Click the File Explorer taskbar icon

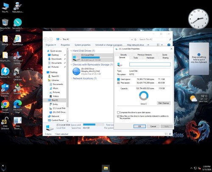106,168
